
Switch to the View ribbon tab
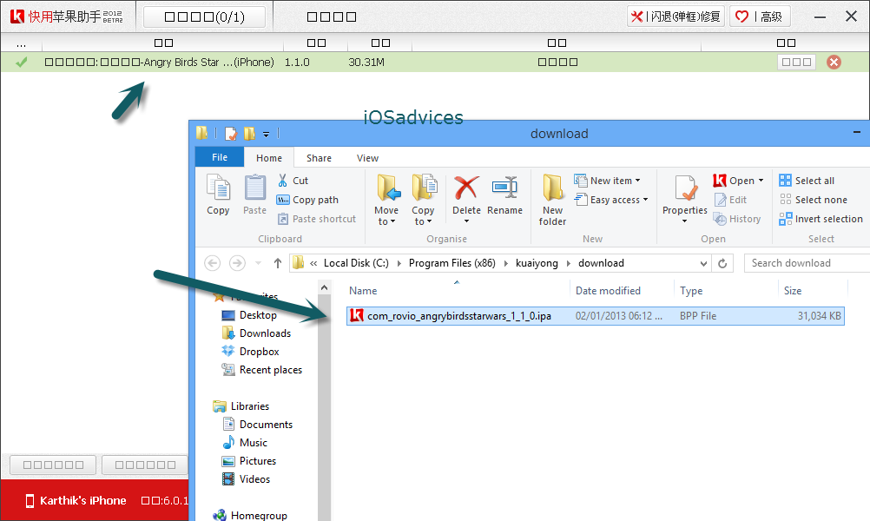[x=367, y=158]
